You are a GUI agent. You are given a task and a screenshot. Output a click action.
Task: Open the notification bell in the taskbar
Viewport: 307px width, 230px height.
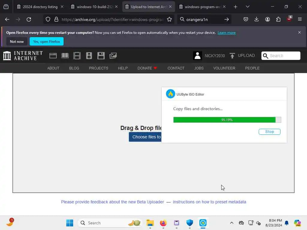click(x=287, y=223)
